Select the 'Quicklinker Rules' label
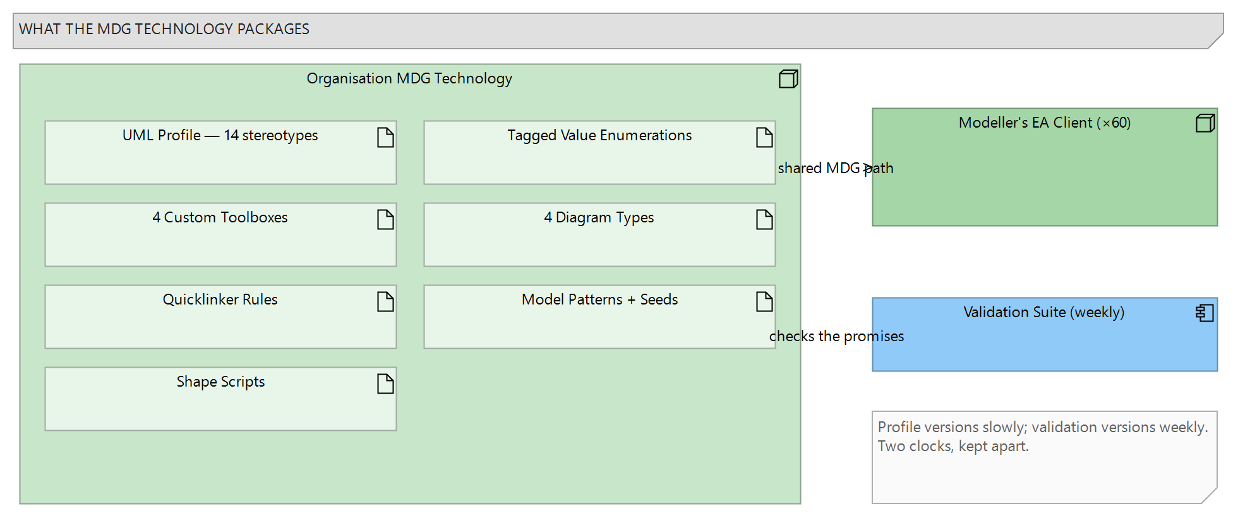This screenshot has height=518, width=1238. 220,299
